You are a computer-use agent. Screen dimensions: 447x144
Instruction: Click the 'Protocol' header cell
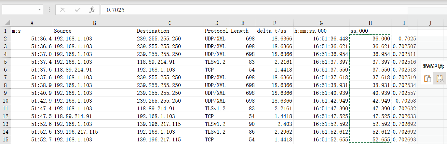pyautogui.click(x=217, y=31)
